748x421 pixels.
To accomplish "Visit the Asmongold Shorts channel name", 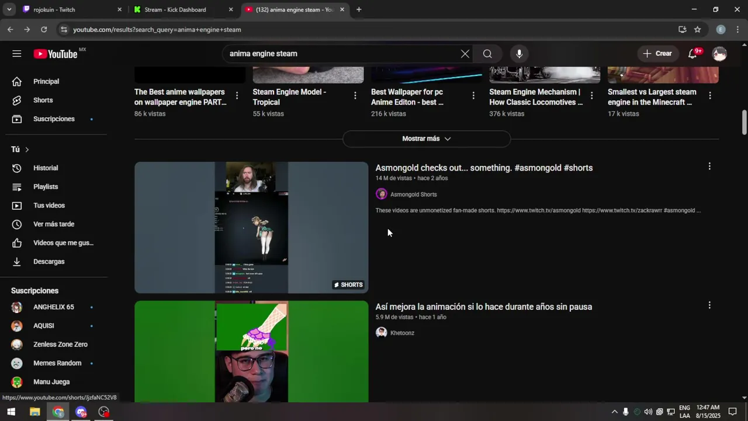I will pos(413,194).
